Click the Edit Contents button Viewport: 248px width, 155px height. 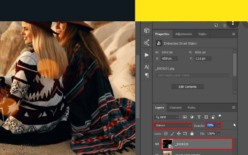point(188,87)
